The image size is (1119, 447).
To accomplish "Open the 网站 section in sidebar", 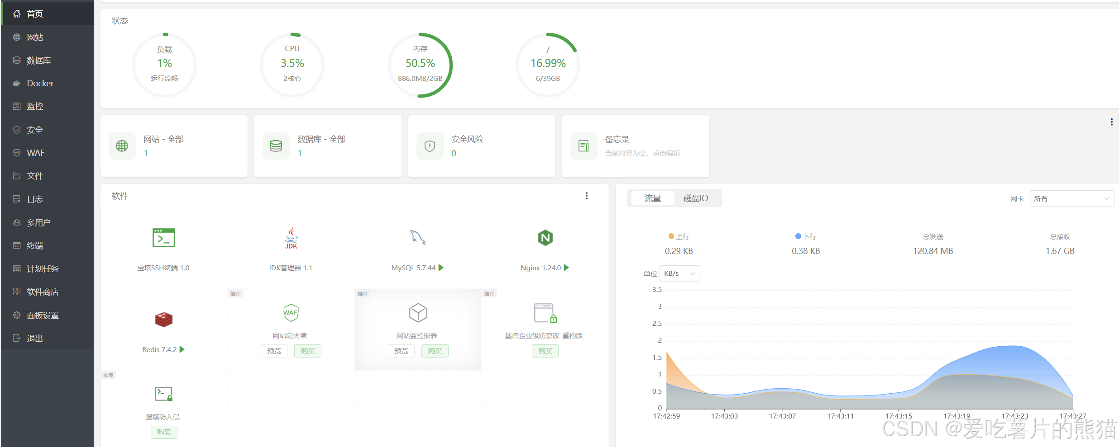I will (x=35, y=37).
